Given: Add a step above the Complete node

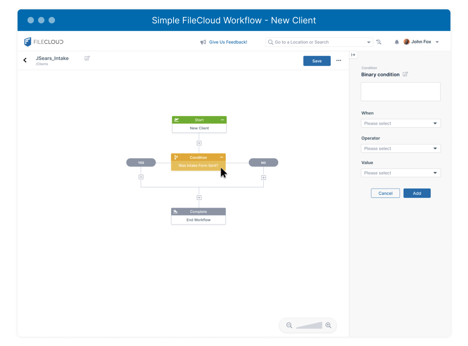Looking at the screenshot, I should coord(199,198).
